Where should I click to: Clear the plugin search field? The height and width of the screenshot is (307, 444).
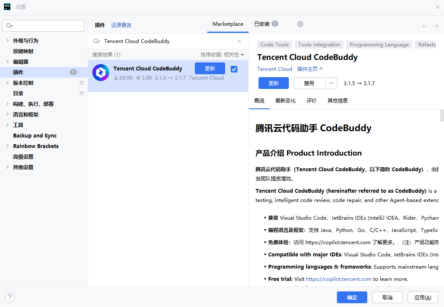click(239, 41)
